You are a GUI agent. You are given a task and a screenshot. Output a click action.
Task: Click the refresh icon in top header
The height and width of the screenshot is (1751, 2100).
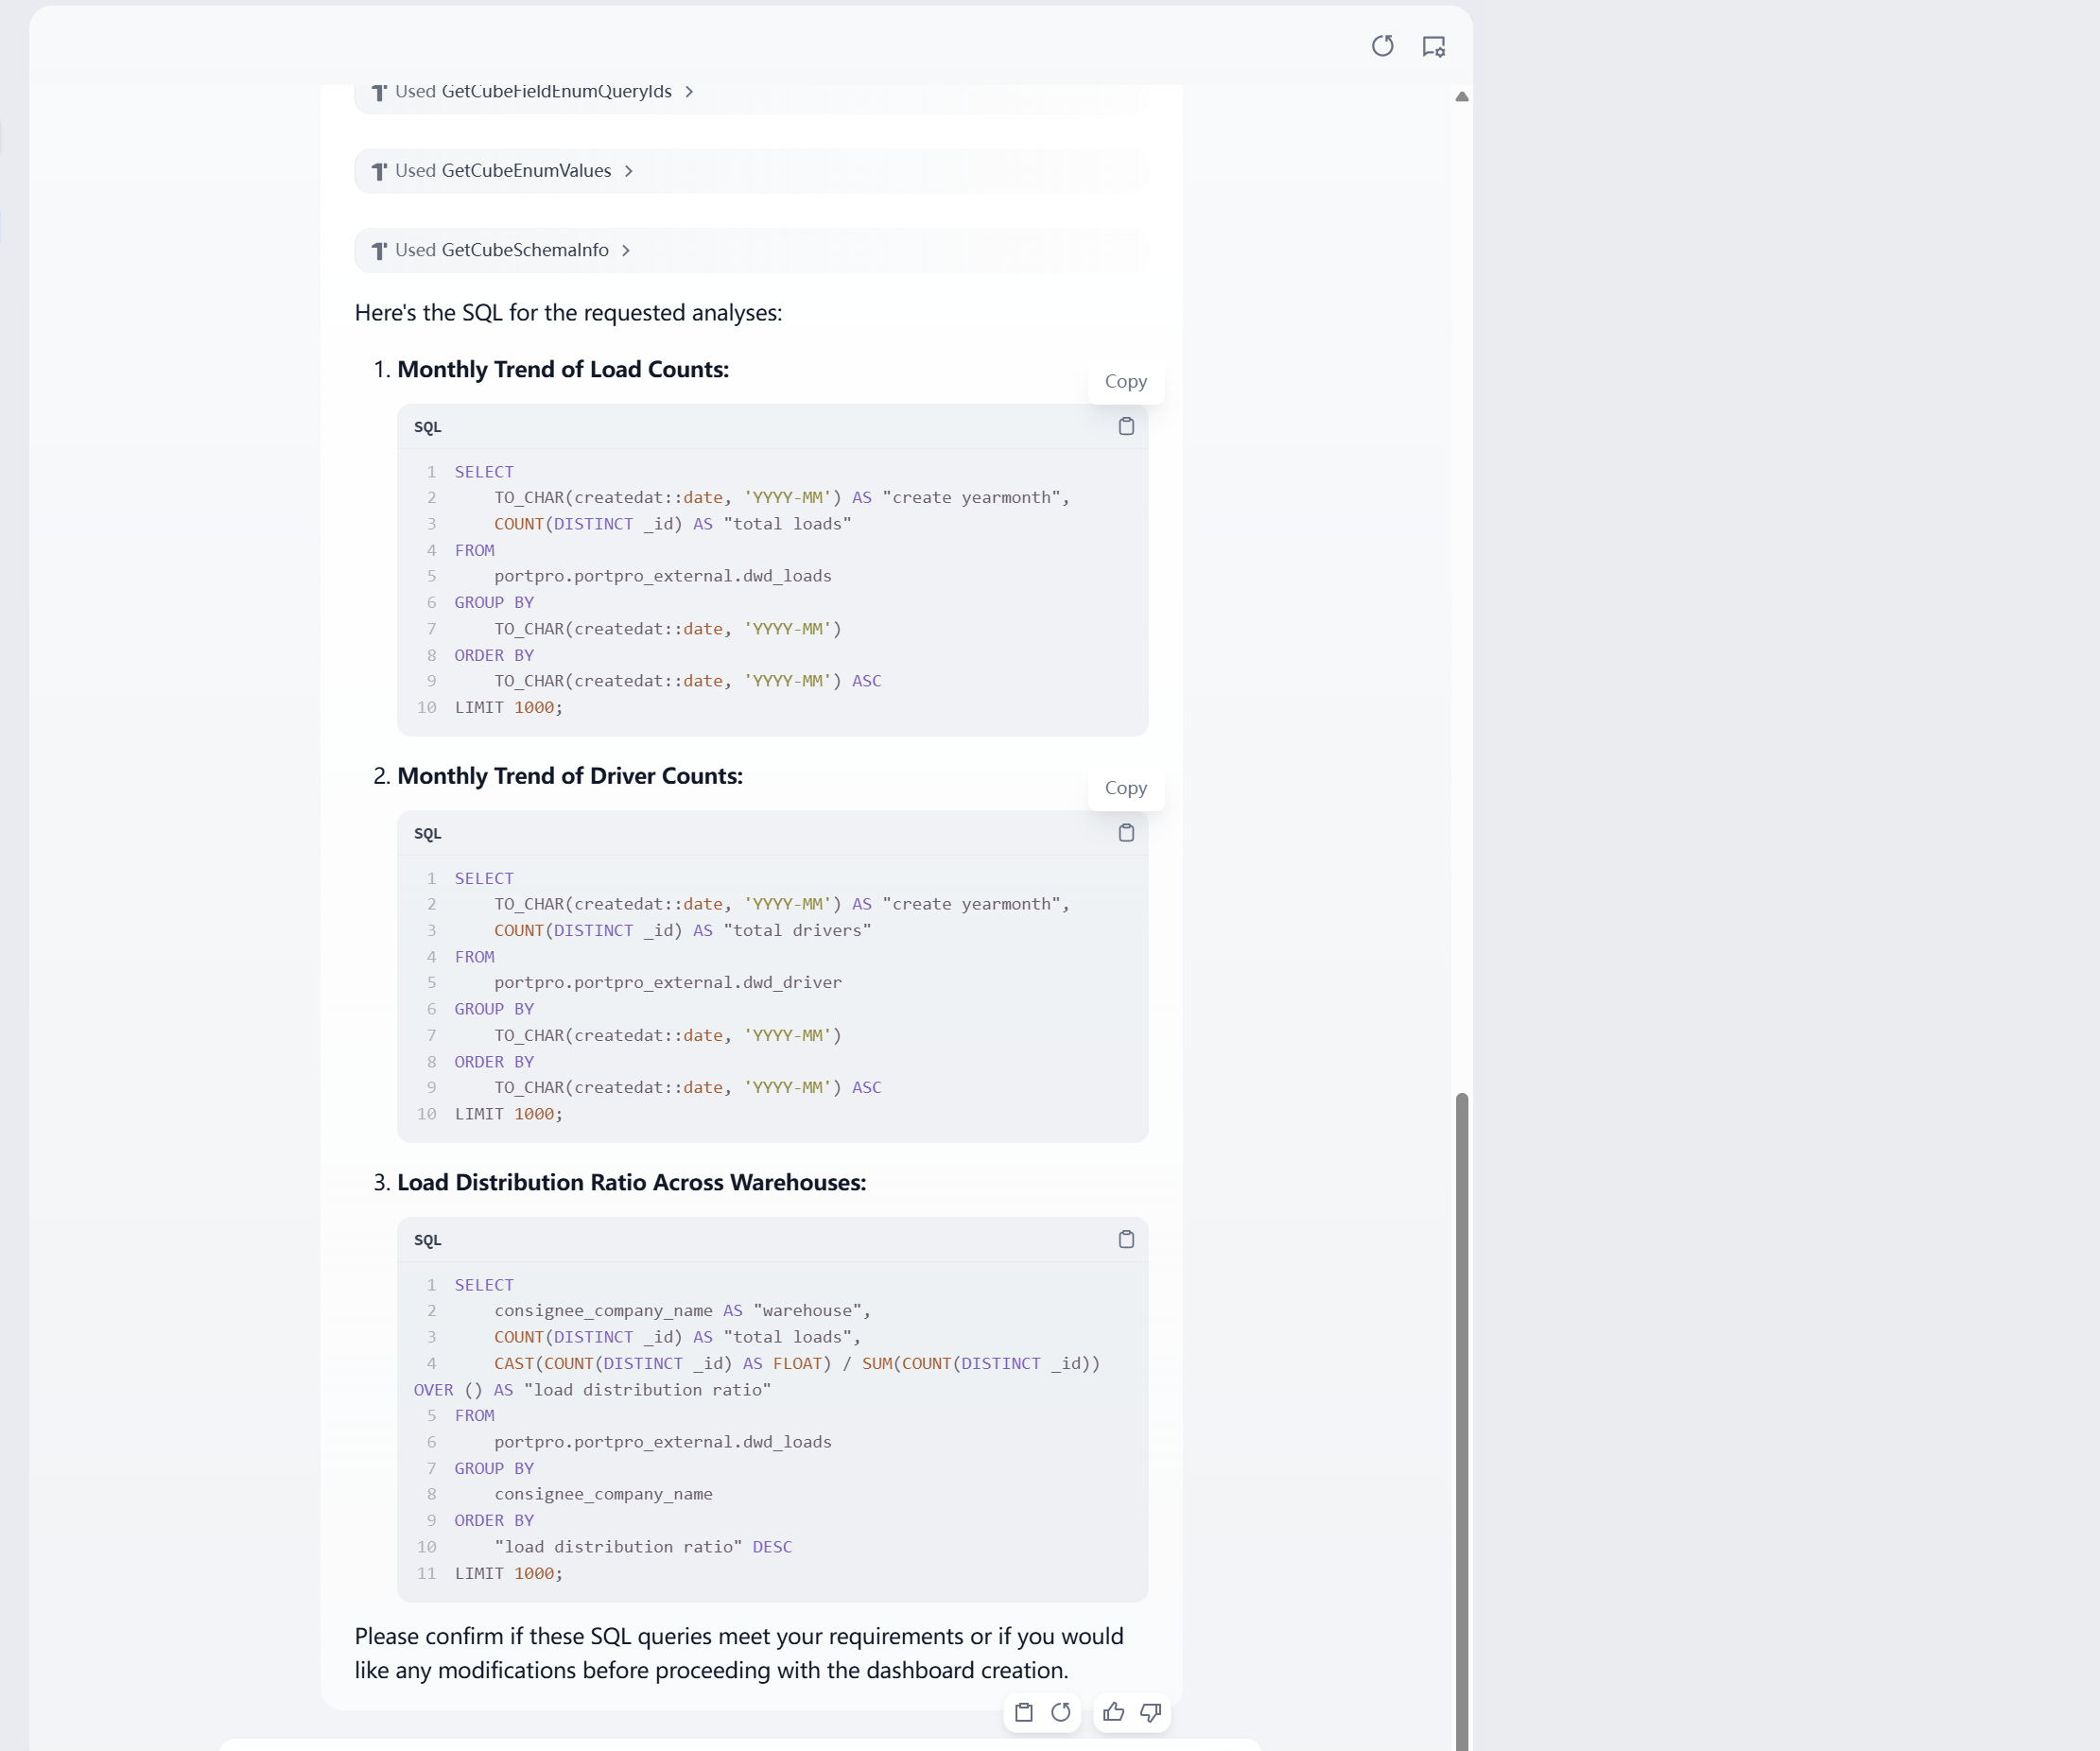point(1382,46)
